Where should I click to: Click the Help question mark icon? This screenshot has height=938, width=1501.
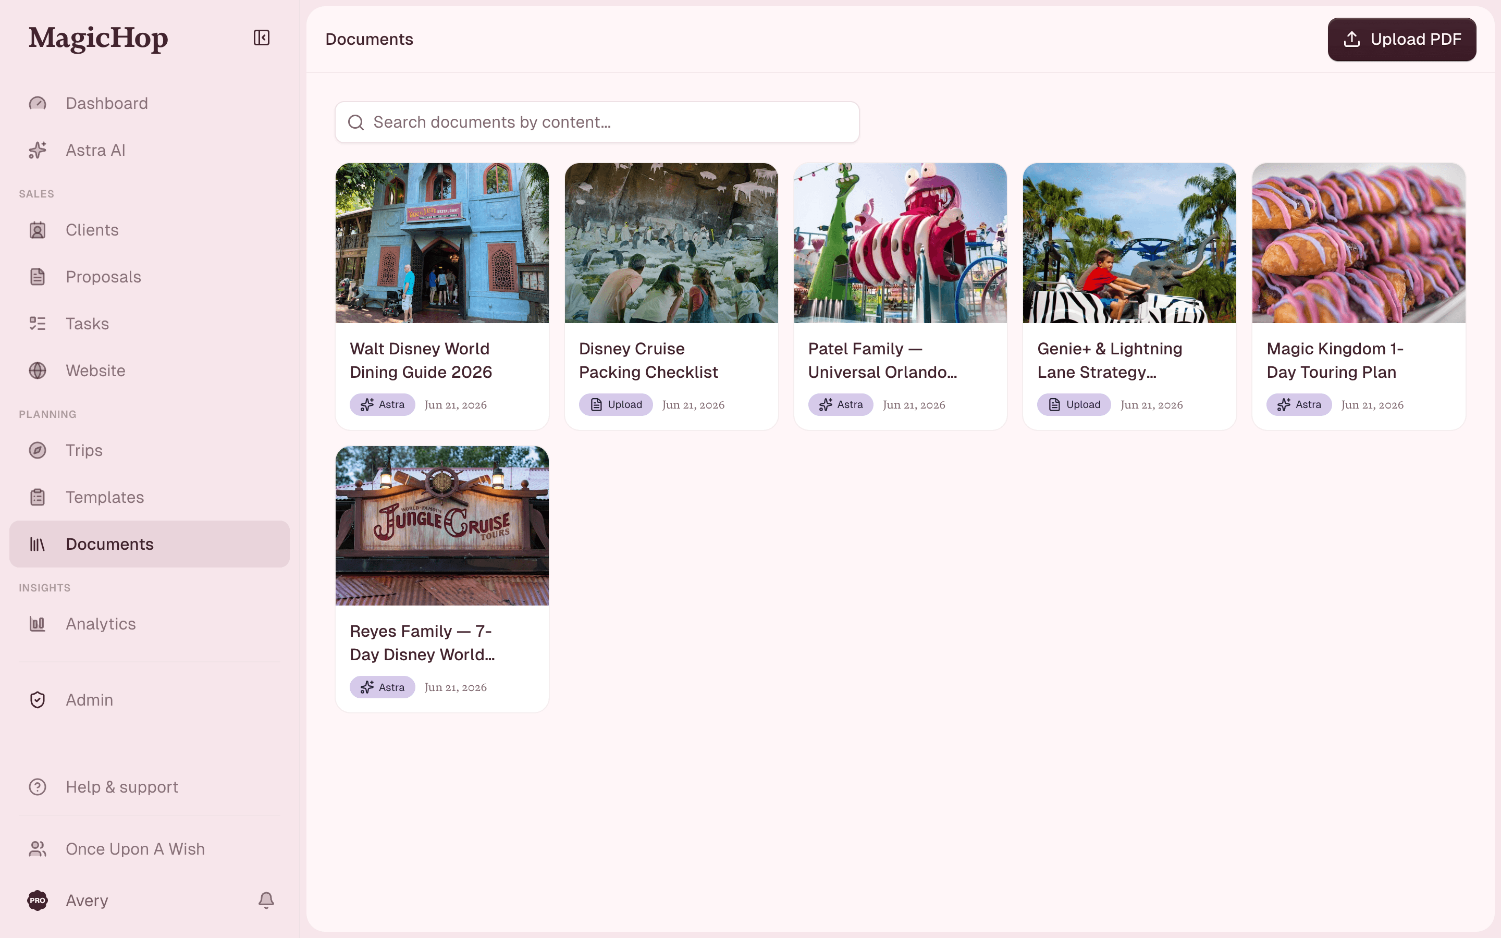37,787
